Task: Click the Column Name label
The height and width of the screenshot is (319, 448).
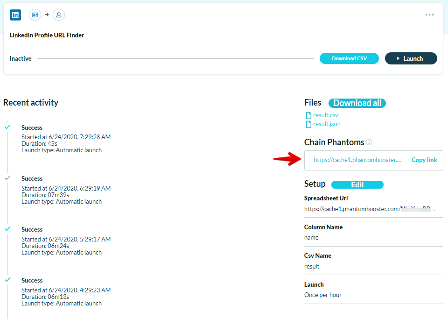Action: (x=323, y=227)
